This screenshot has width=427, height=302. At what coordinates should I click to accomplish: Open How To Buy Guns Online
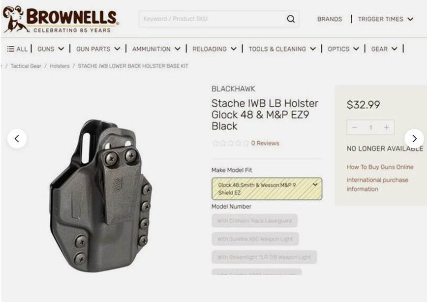(x=380, y=167)
